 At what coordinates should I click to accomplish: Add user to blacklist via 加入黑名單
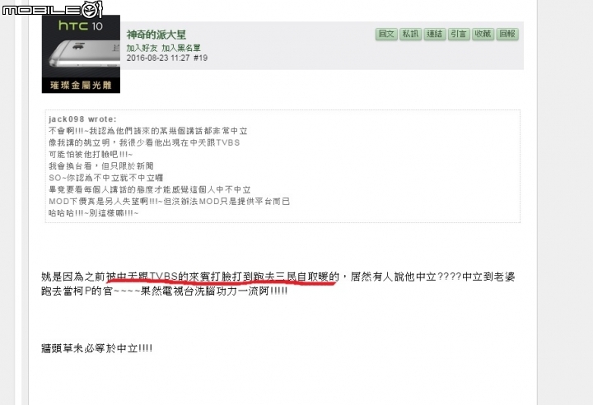181,48
